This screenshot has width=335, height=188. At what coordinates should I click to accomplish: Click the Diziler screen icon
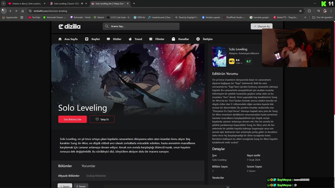[x=108, y=39]
